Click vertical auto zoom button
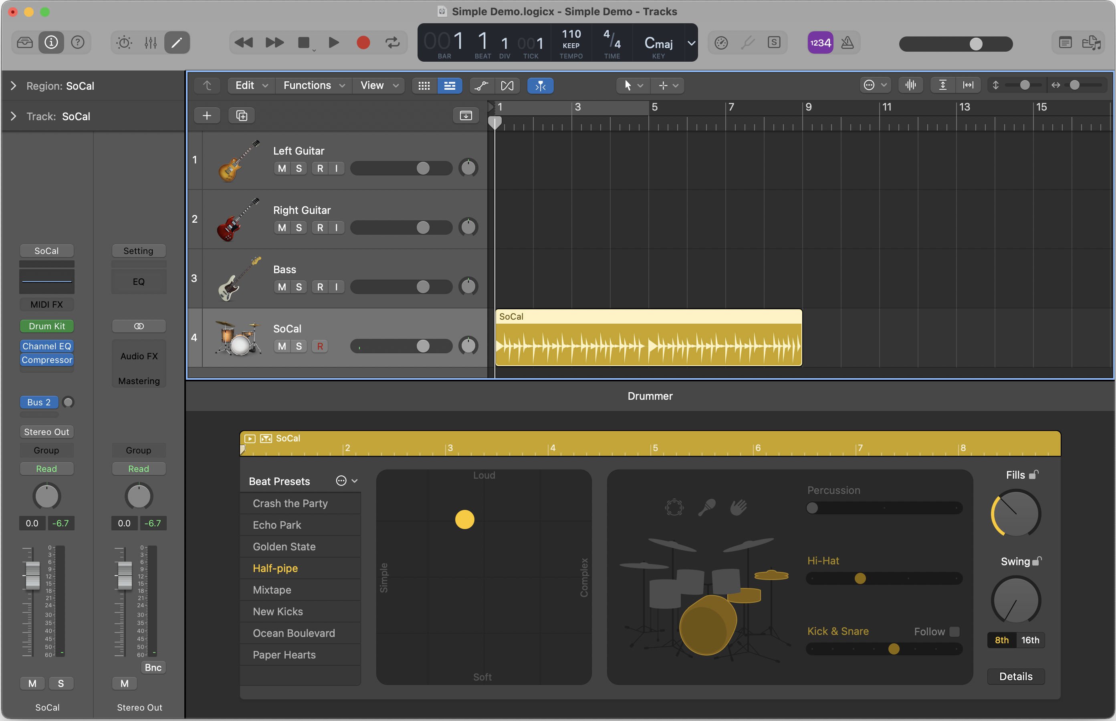Image resolution: width=1116 pixels, height=721 pixels. (x=943, y=85)
